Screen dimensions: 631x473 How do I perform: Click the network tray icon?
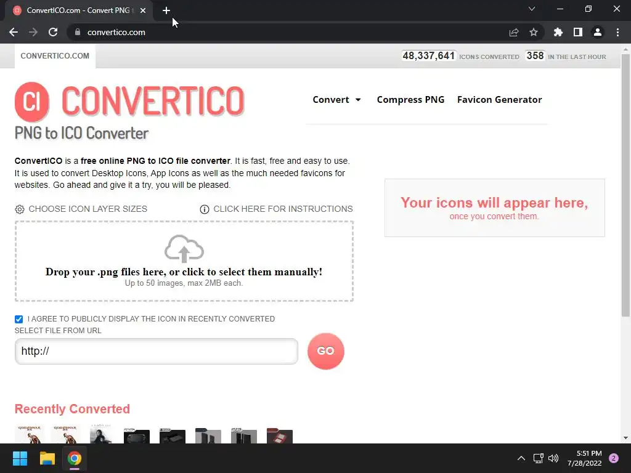tap(539, 458)
